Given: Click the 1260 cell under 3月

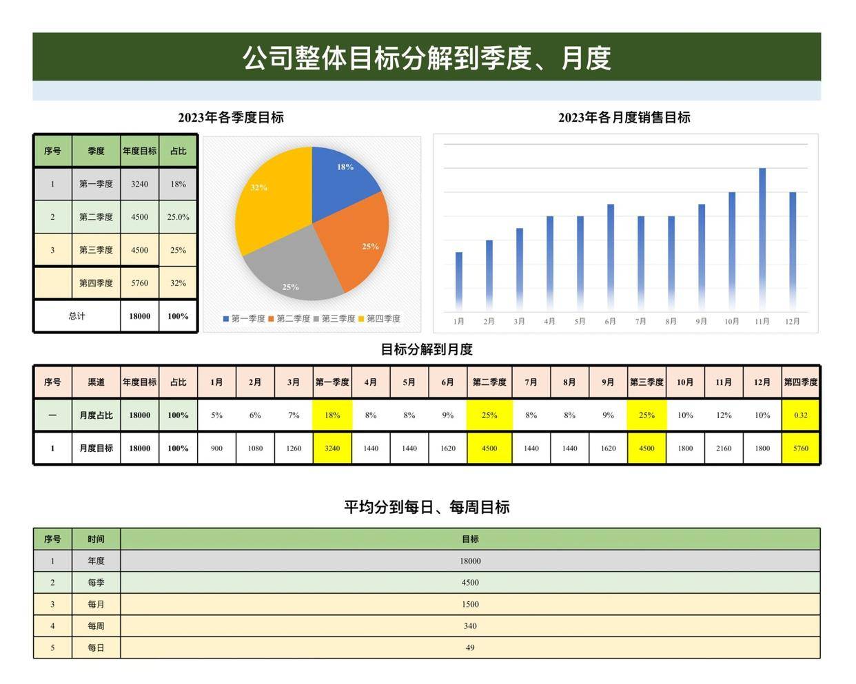Looking at the screenshot, I should click(294, 448).
